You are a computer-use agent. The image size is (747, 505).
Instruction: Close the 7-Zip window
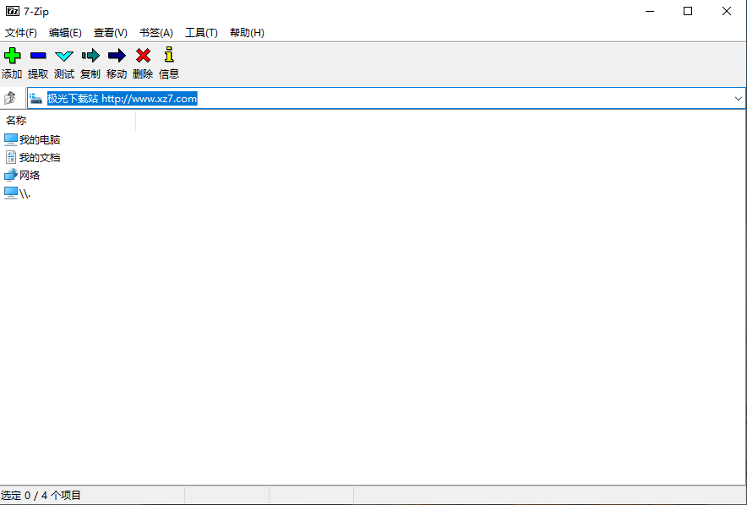click(726, 11)
